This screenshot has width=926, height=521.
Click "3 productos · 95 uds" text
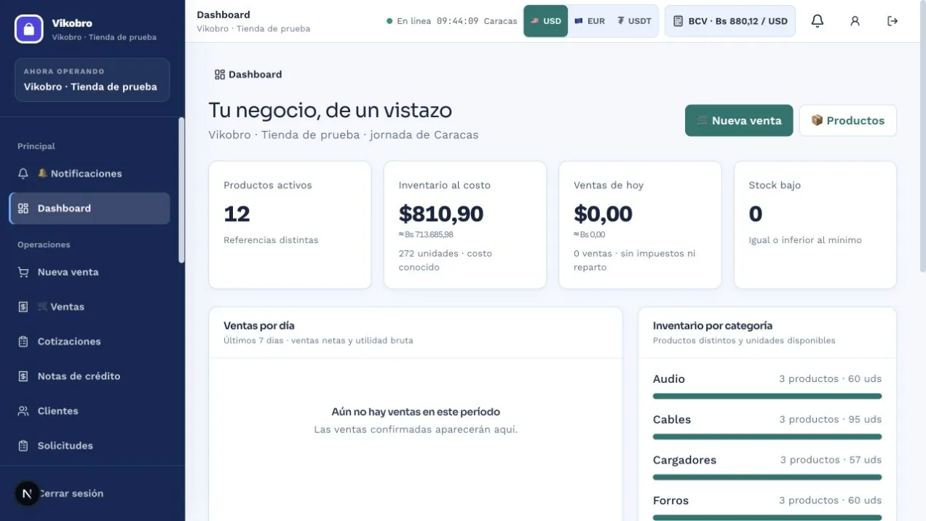pos(831,420)
